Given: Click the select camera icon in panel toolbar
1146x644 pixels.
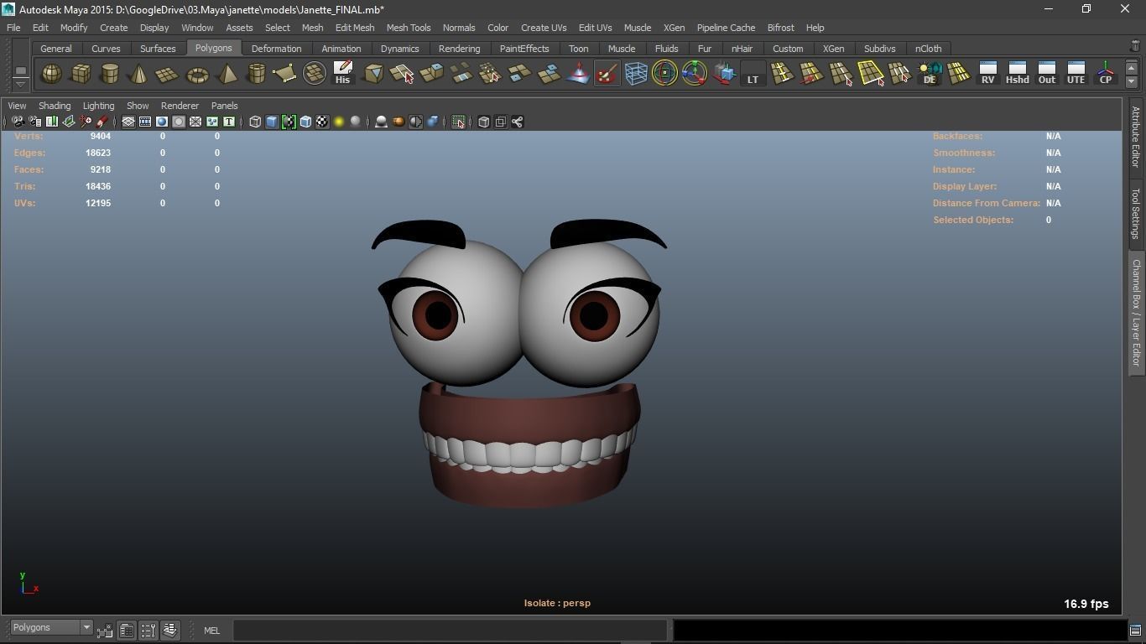Looking at the screenshot, I should coord(18,122).
